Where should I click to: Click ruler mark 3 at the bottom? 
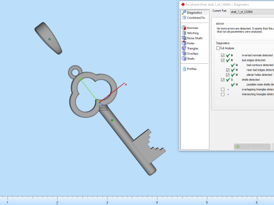107,202
